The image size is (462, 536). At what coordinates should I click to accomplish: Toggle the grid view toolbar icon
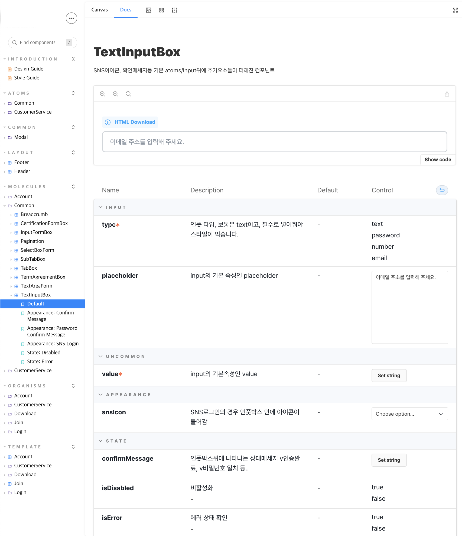(x=161, y=10)
